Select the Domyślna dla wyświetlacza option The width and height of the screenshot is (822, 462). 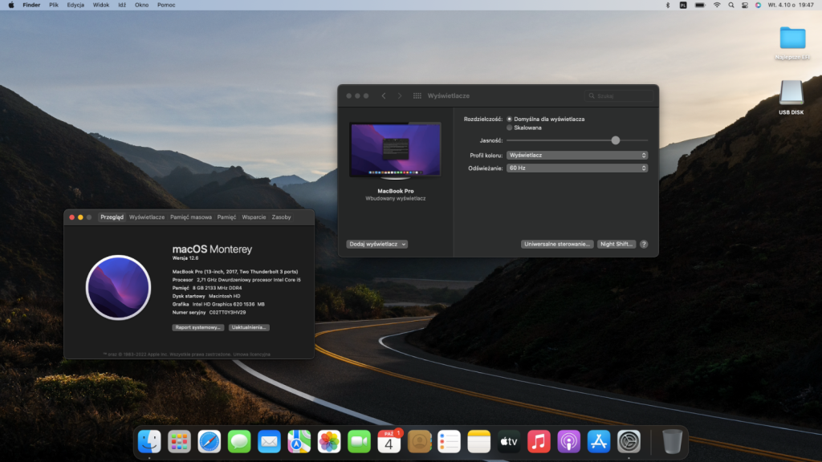pos(509,119)
